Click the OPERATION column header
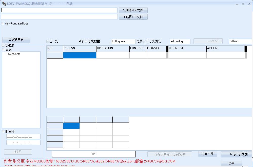The height and width of the screenshot is (167, 253). click(x=113, y=49)
